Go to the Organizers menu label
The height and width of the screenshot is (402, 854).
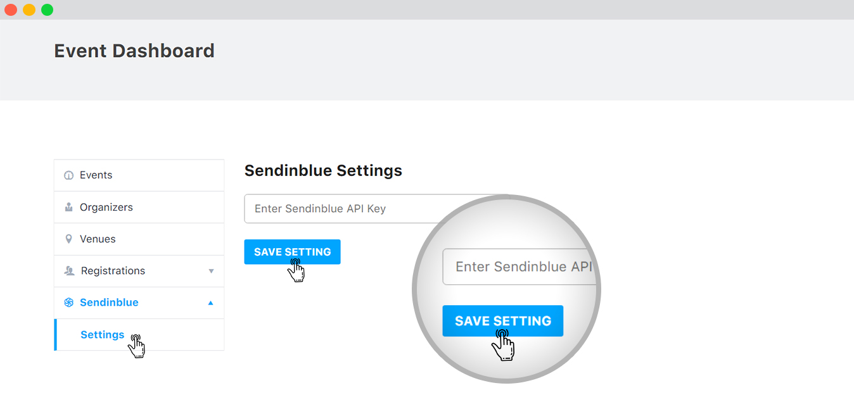[106, 207]
